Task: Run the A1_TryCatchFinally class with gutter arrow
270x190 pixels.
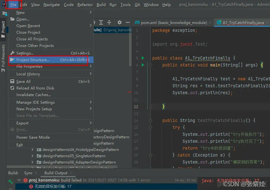Action: pyautogui.click(x=143, y=58)
